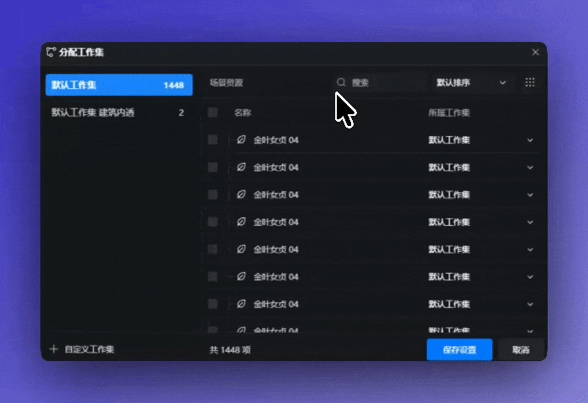Image resolution: width=588 pixels, height=403 pixels.
Task: Open the fifth row's 默认工作集 workset dropdown
Action: (x=480, y=249)
